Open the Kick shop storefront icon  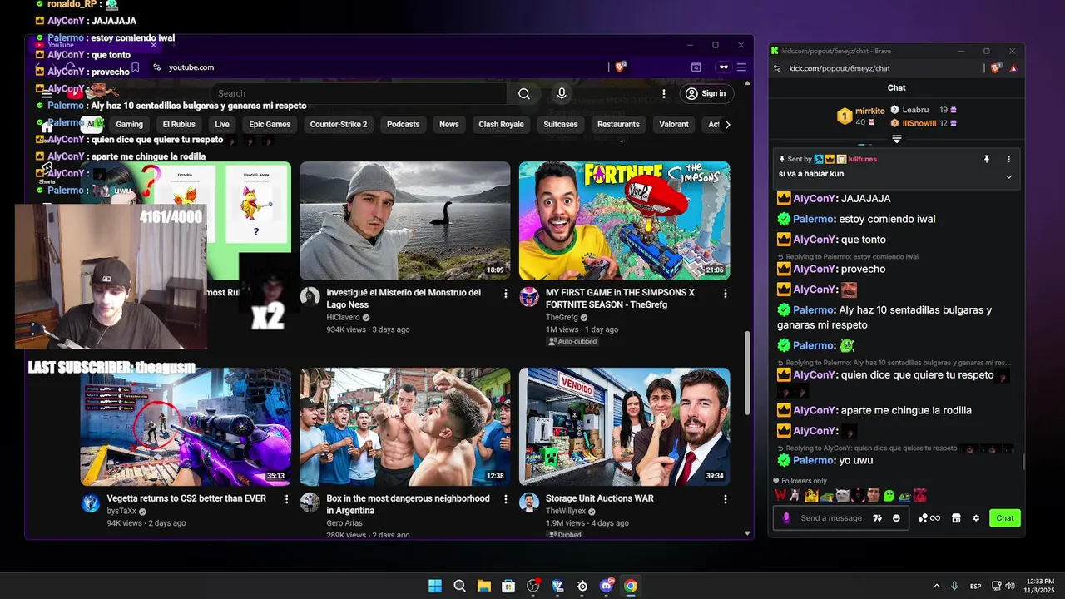956,518
